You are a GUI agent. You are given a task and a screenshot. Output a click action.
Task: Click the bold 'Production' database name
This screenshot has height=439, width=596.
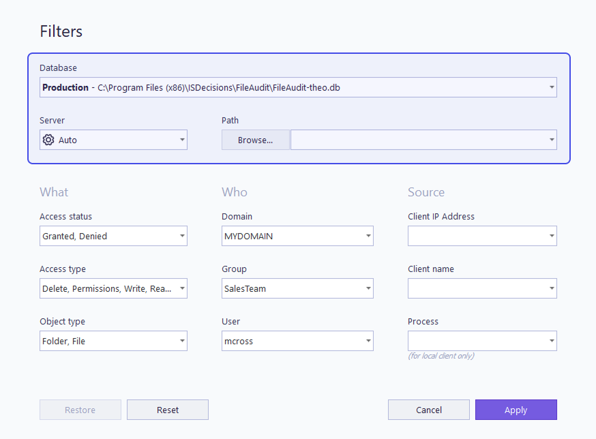(x=65, y=87)
